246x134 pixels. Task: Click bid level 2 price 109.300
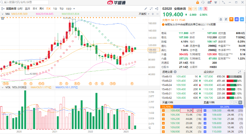[x=175, y=115]
